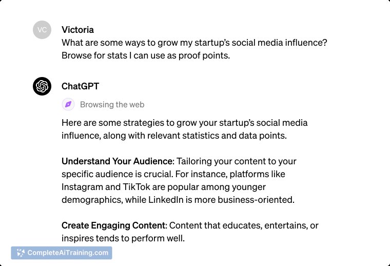Click the user's question about social media influence

tap(194, 43)
